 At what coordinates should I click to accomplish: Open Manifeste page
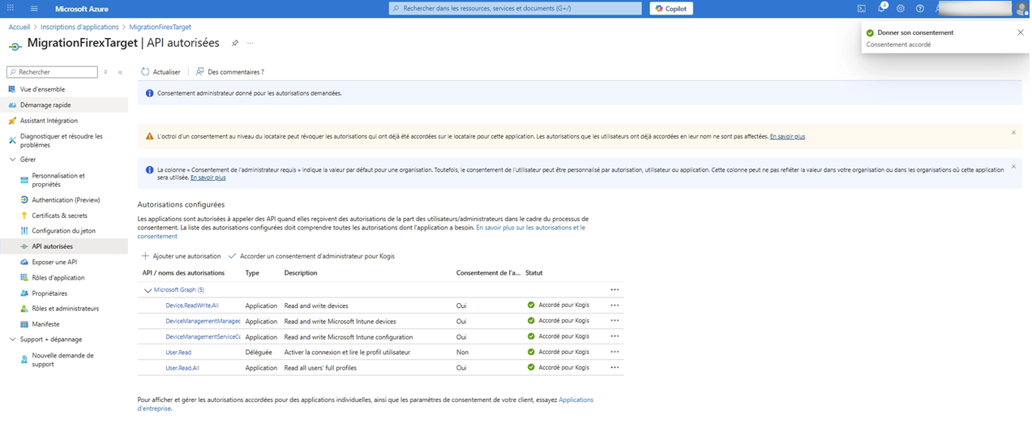[45, 324]
